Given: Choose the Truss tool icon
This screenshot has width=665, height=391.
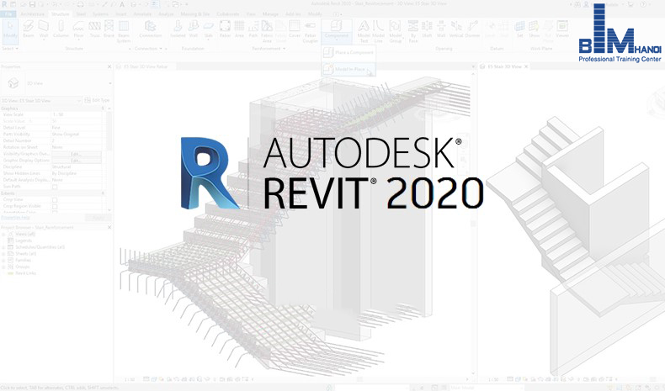Looking at the screenshot, I should click(x=94, y=33).
